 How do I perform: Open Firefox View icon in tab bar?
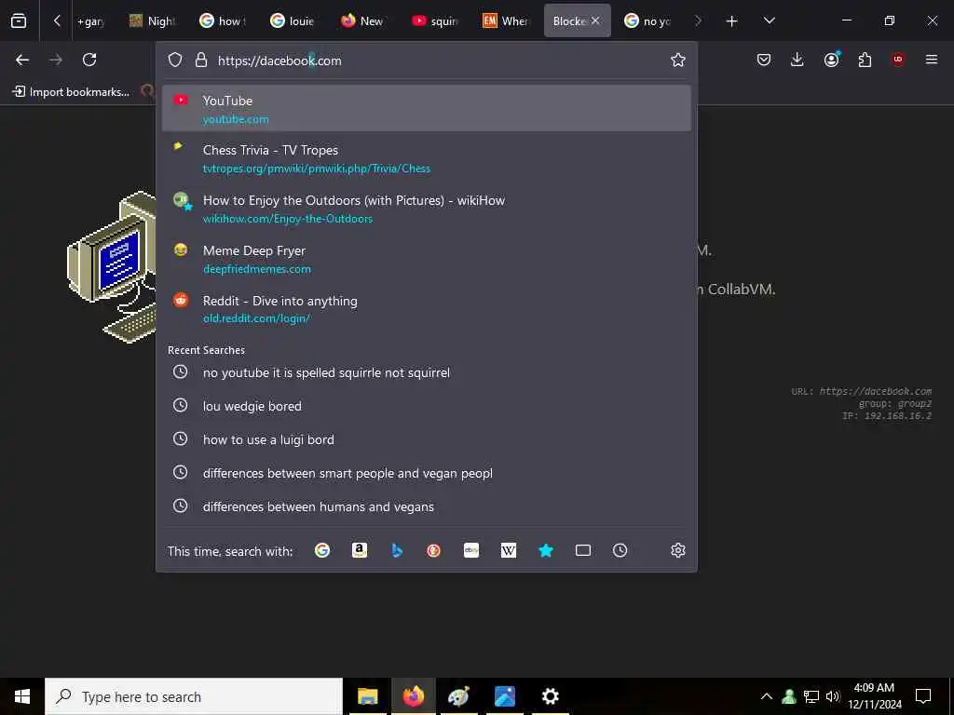(19, 20)
